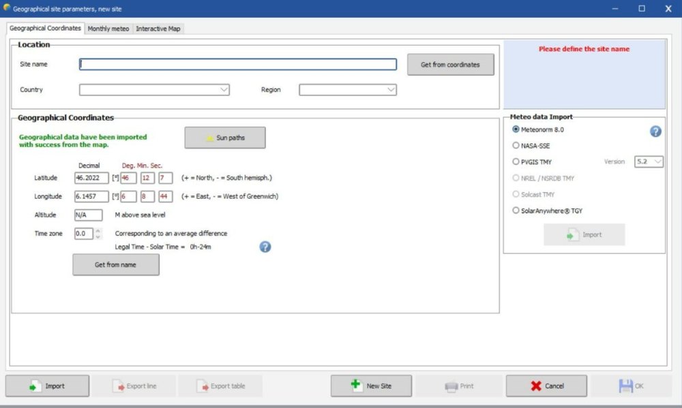This screenshot has height=408, width=682.
Task: Click the Import button with green arrow icon
Action: coord(47,386)
